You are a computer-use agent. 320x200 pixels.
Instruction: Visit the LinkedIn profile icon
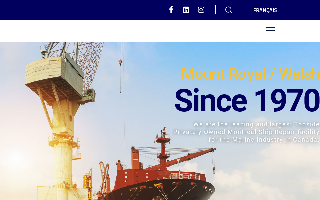186,10
